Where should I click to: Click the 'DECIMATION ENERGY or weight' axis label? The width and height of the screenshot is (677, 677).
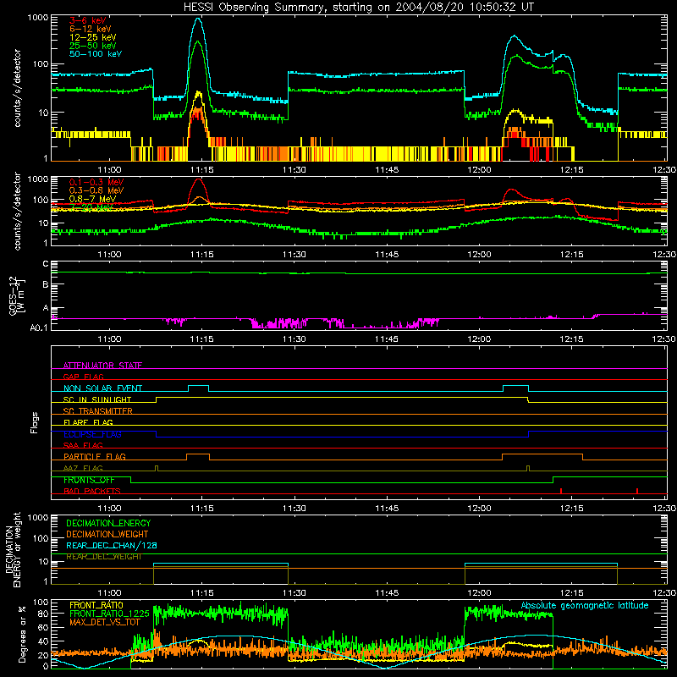[13, 549]
